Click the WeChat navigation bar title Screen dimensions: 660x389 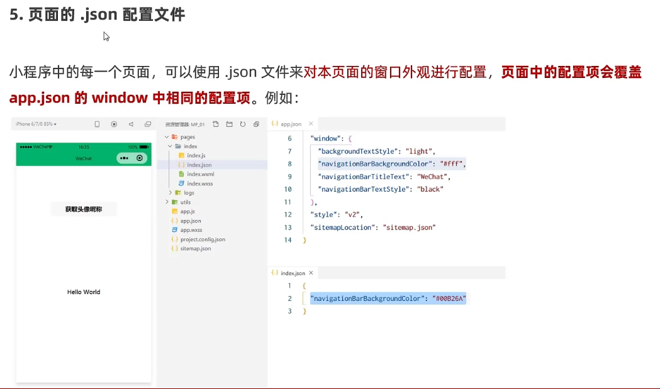point(83,158)
